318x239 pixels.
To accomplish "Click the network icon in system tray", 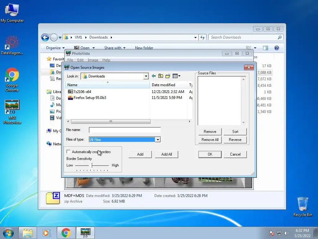I will click(x=279, y=233).
